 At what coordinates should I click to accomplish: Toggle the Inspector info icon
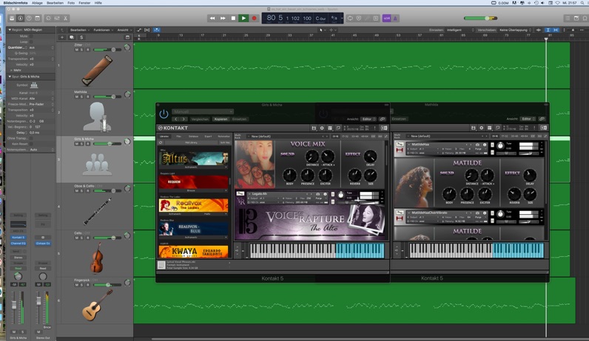20,18
